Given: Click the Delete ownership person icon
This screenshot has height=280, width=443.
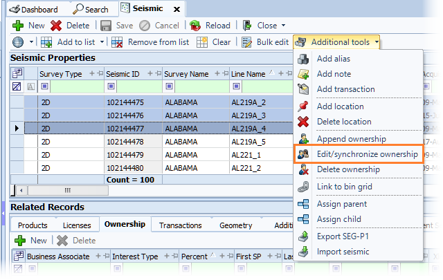Looking at the screenshot, I should 303,169.
